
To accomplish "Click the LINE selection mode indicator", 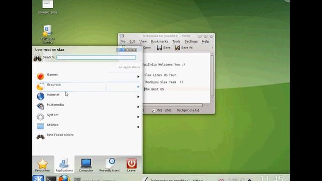I will (168, 111).
